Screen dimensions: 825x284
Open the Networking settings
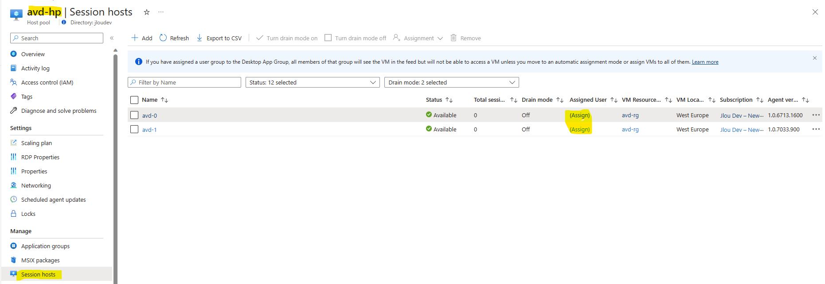coord(36,185)
